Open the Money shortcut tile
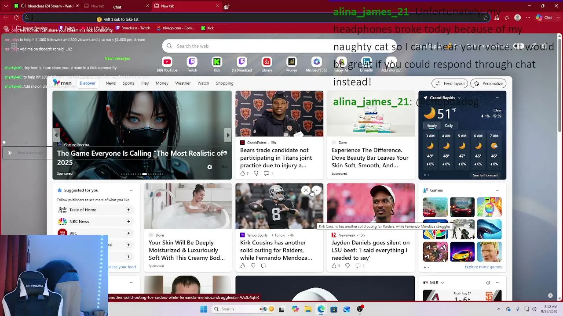This screenshot has width=563, height=316. (292, 64)
